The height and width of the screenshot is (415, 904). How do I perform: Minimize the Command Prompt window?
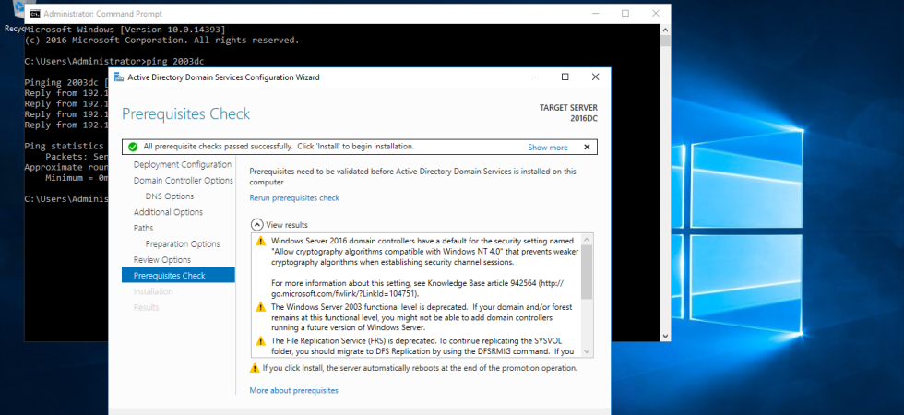click(x=596, y=13)
